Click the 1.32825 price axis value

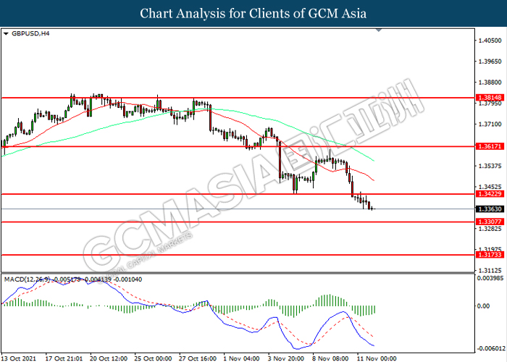click(x=490, y=229)
